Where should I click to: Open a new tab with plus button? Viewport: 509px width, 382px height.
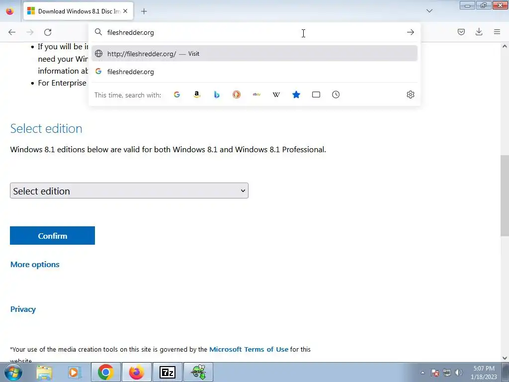(x=144, y=11)
